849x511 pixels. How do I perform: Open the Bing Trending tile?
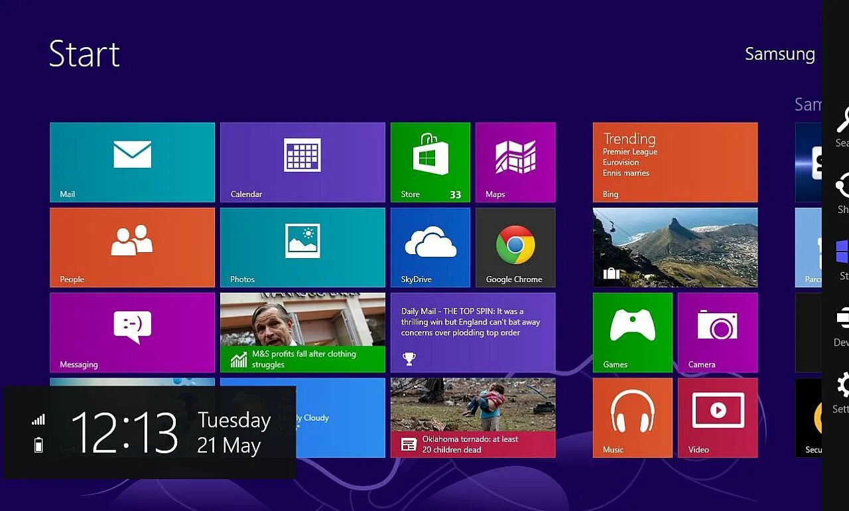[675, 161]
